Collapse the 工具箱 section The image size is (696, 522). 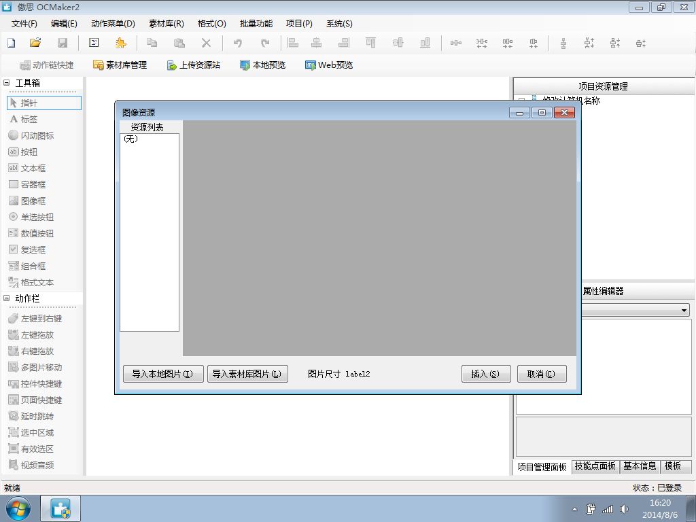tap(7, 82)
